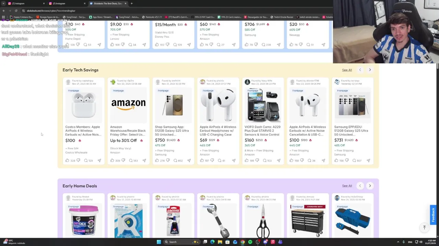Share the $9.00 Lenovo deal
Viewport: 439px width, 246px height.
point(144,44)
